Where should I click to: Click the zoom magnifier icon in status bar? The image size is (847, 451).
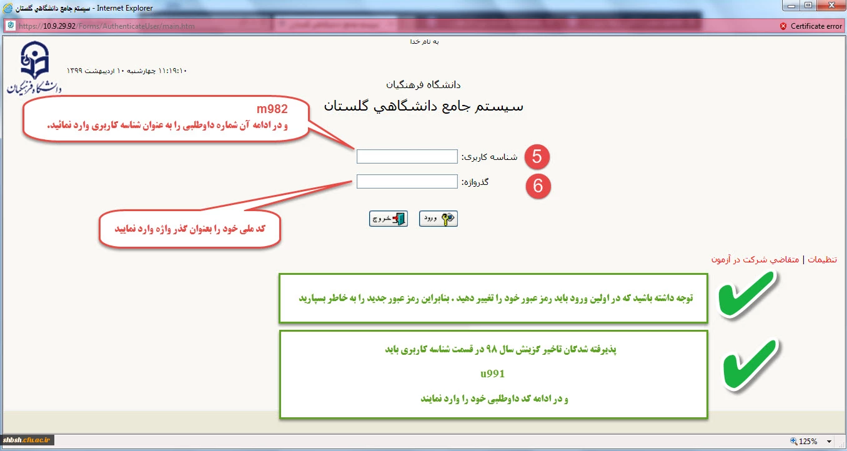(794, 441)
